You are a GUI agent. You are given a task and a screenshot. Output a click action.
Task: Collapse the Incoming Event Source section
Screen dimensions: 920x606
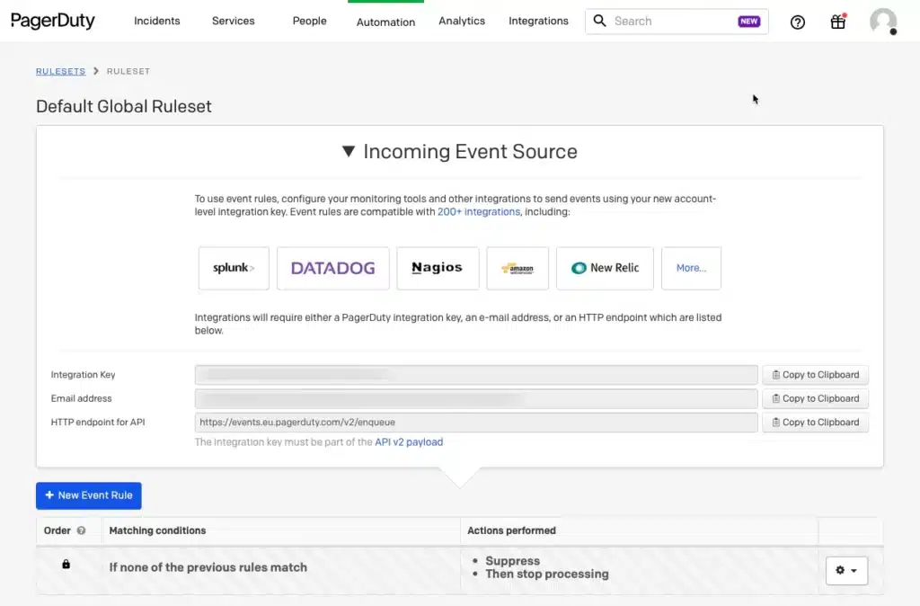click(x=349, y=151)
